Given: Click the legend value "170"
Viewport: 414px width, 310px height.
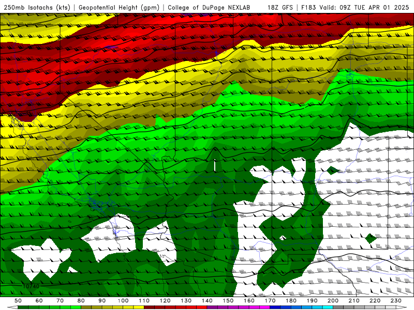Looking at the screenshot, I should pos(270,301).
